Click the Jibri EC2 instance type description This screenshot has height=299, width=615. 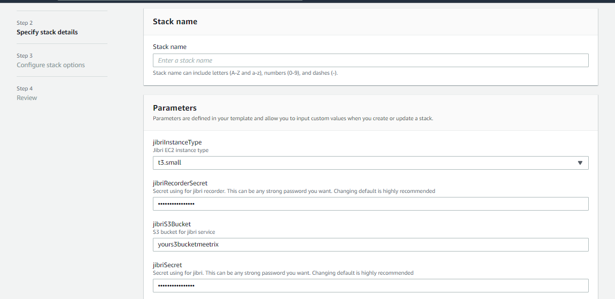click(181, 150)
